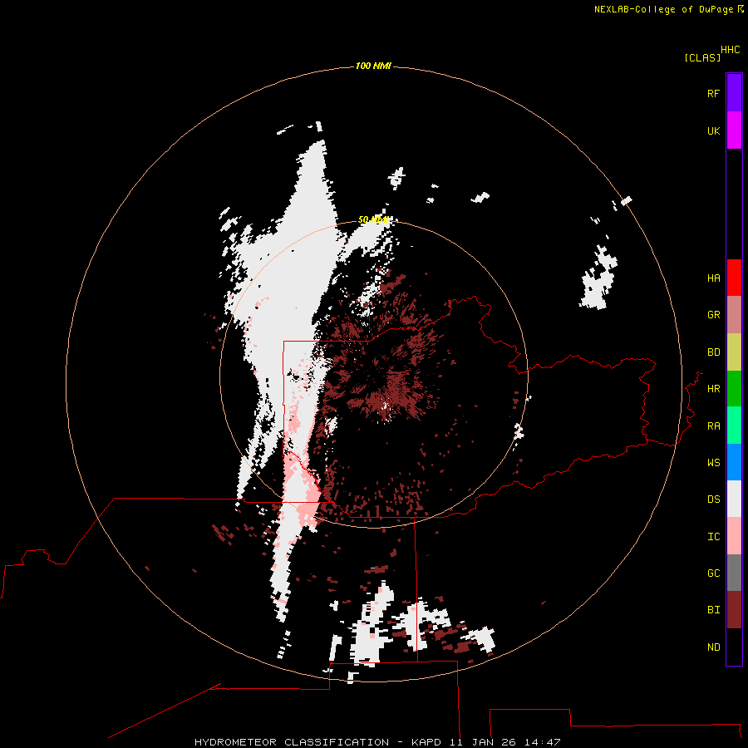Click the GC gray legend swatch

coord(734,573)
